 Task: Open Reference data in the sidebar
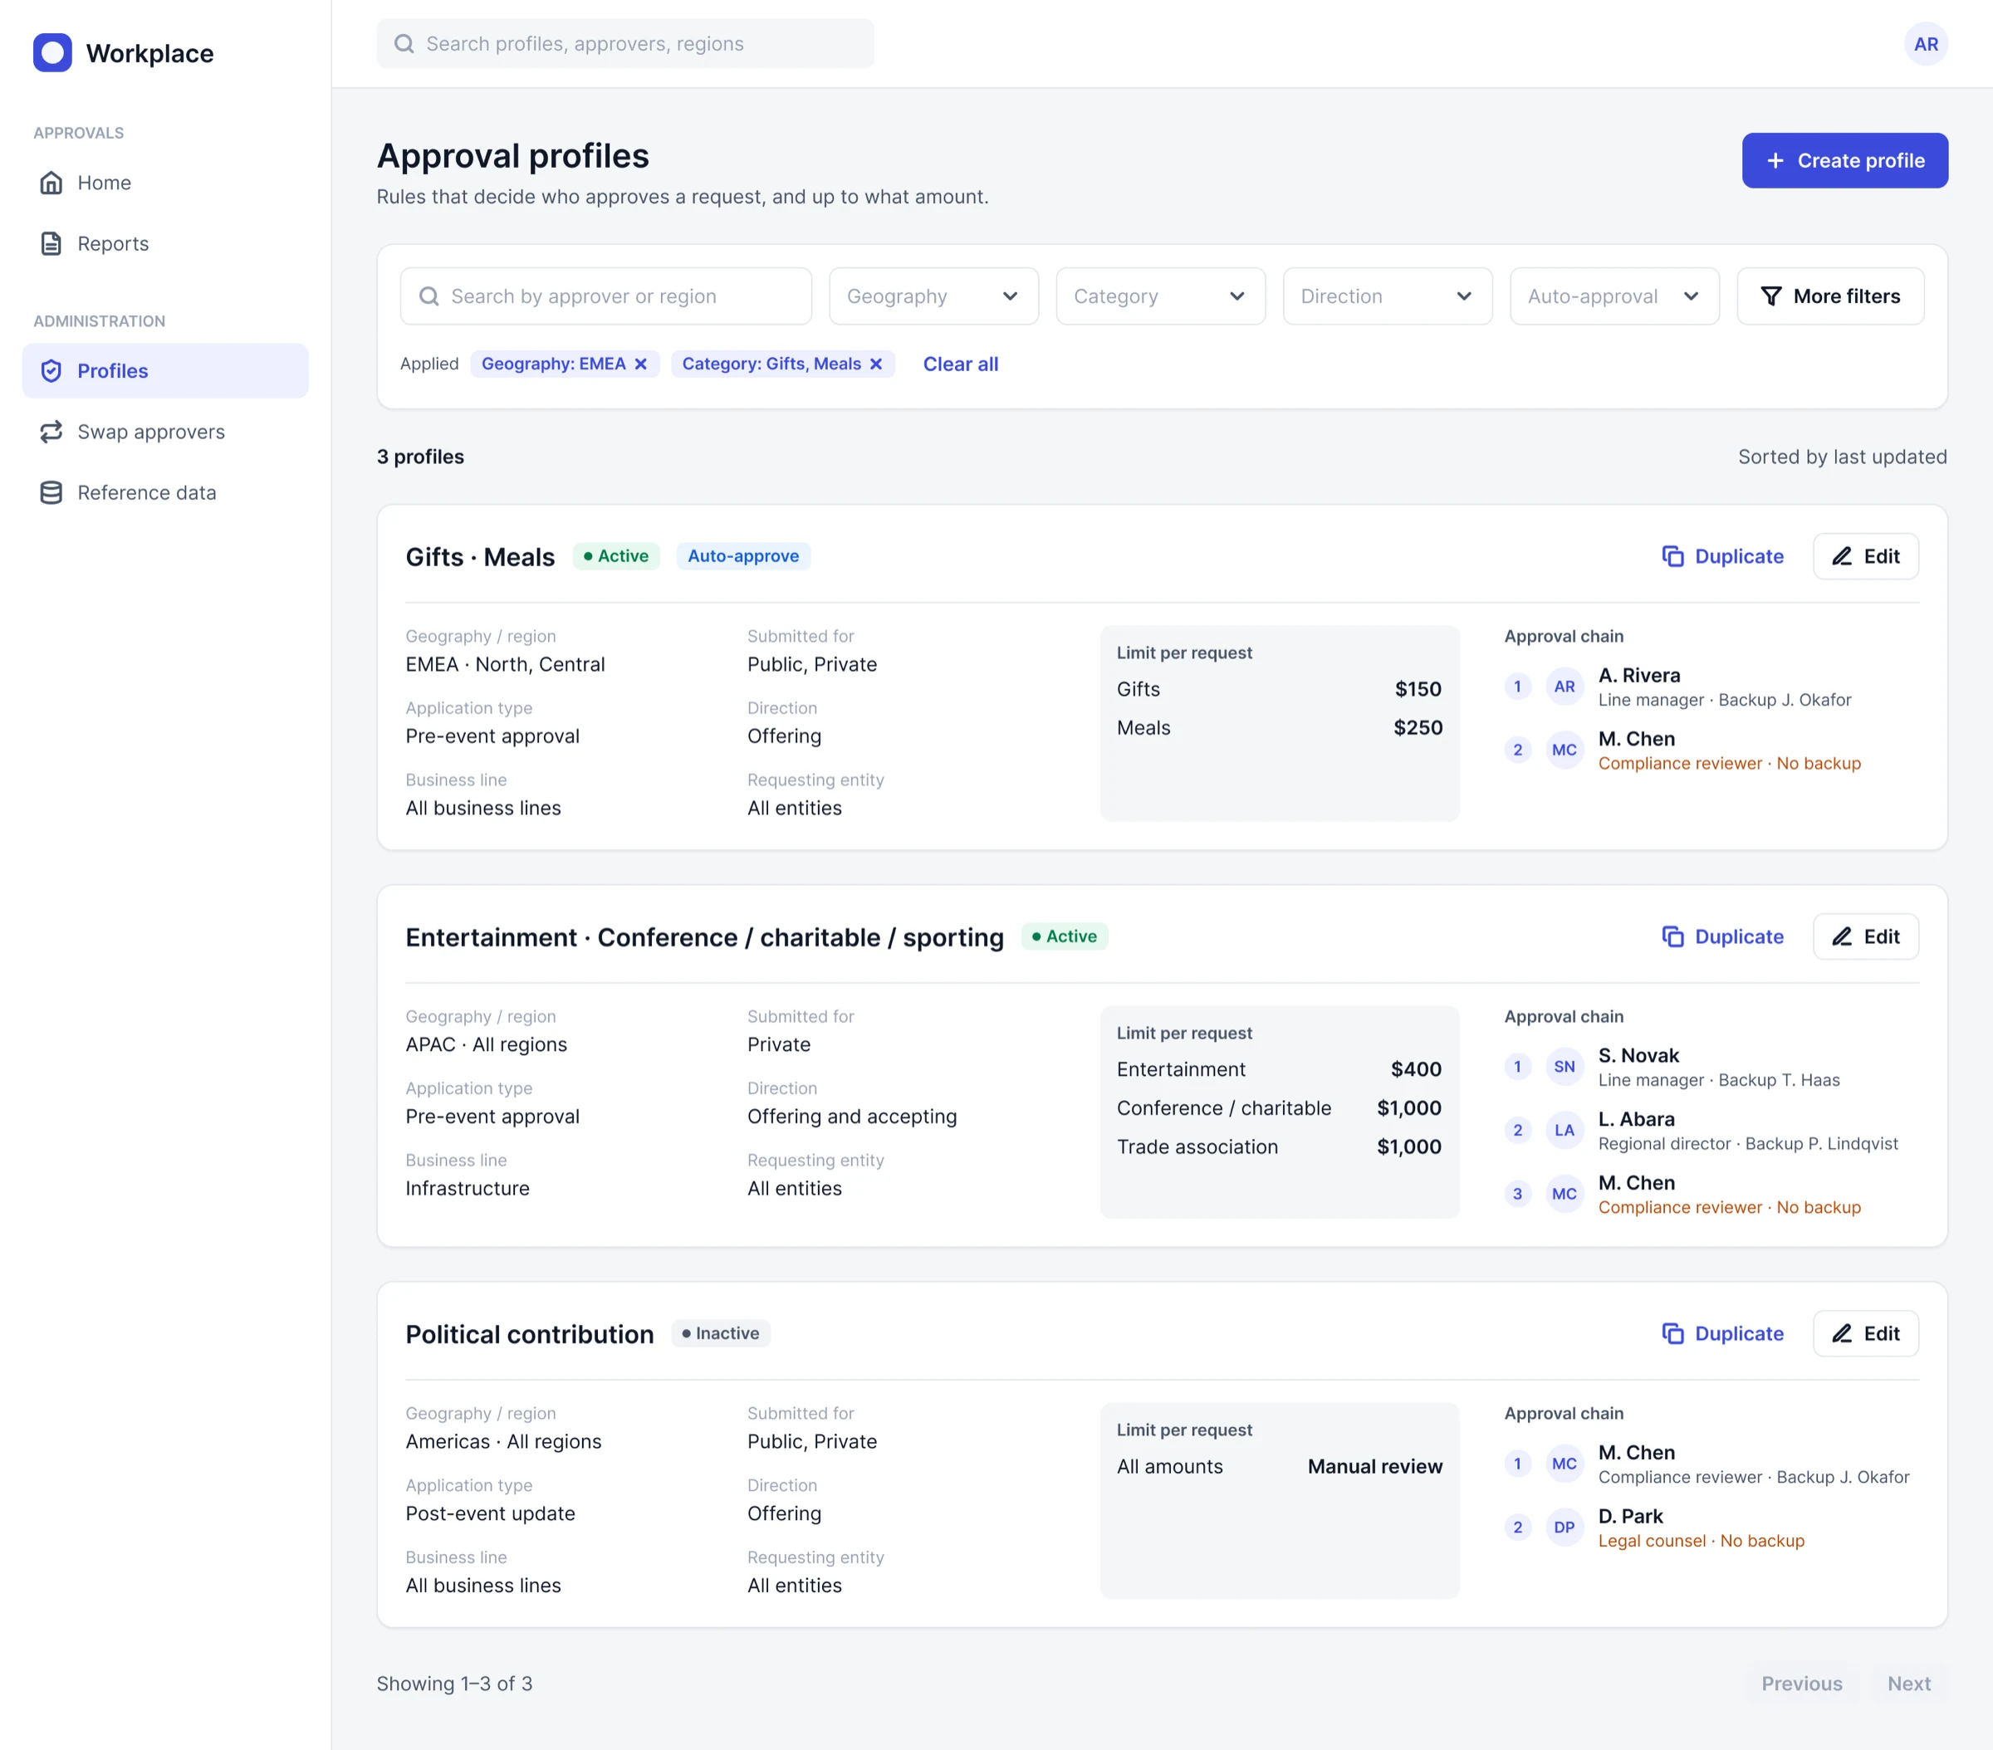pyautogui.click(x=164, y=492)
